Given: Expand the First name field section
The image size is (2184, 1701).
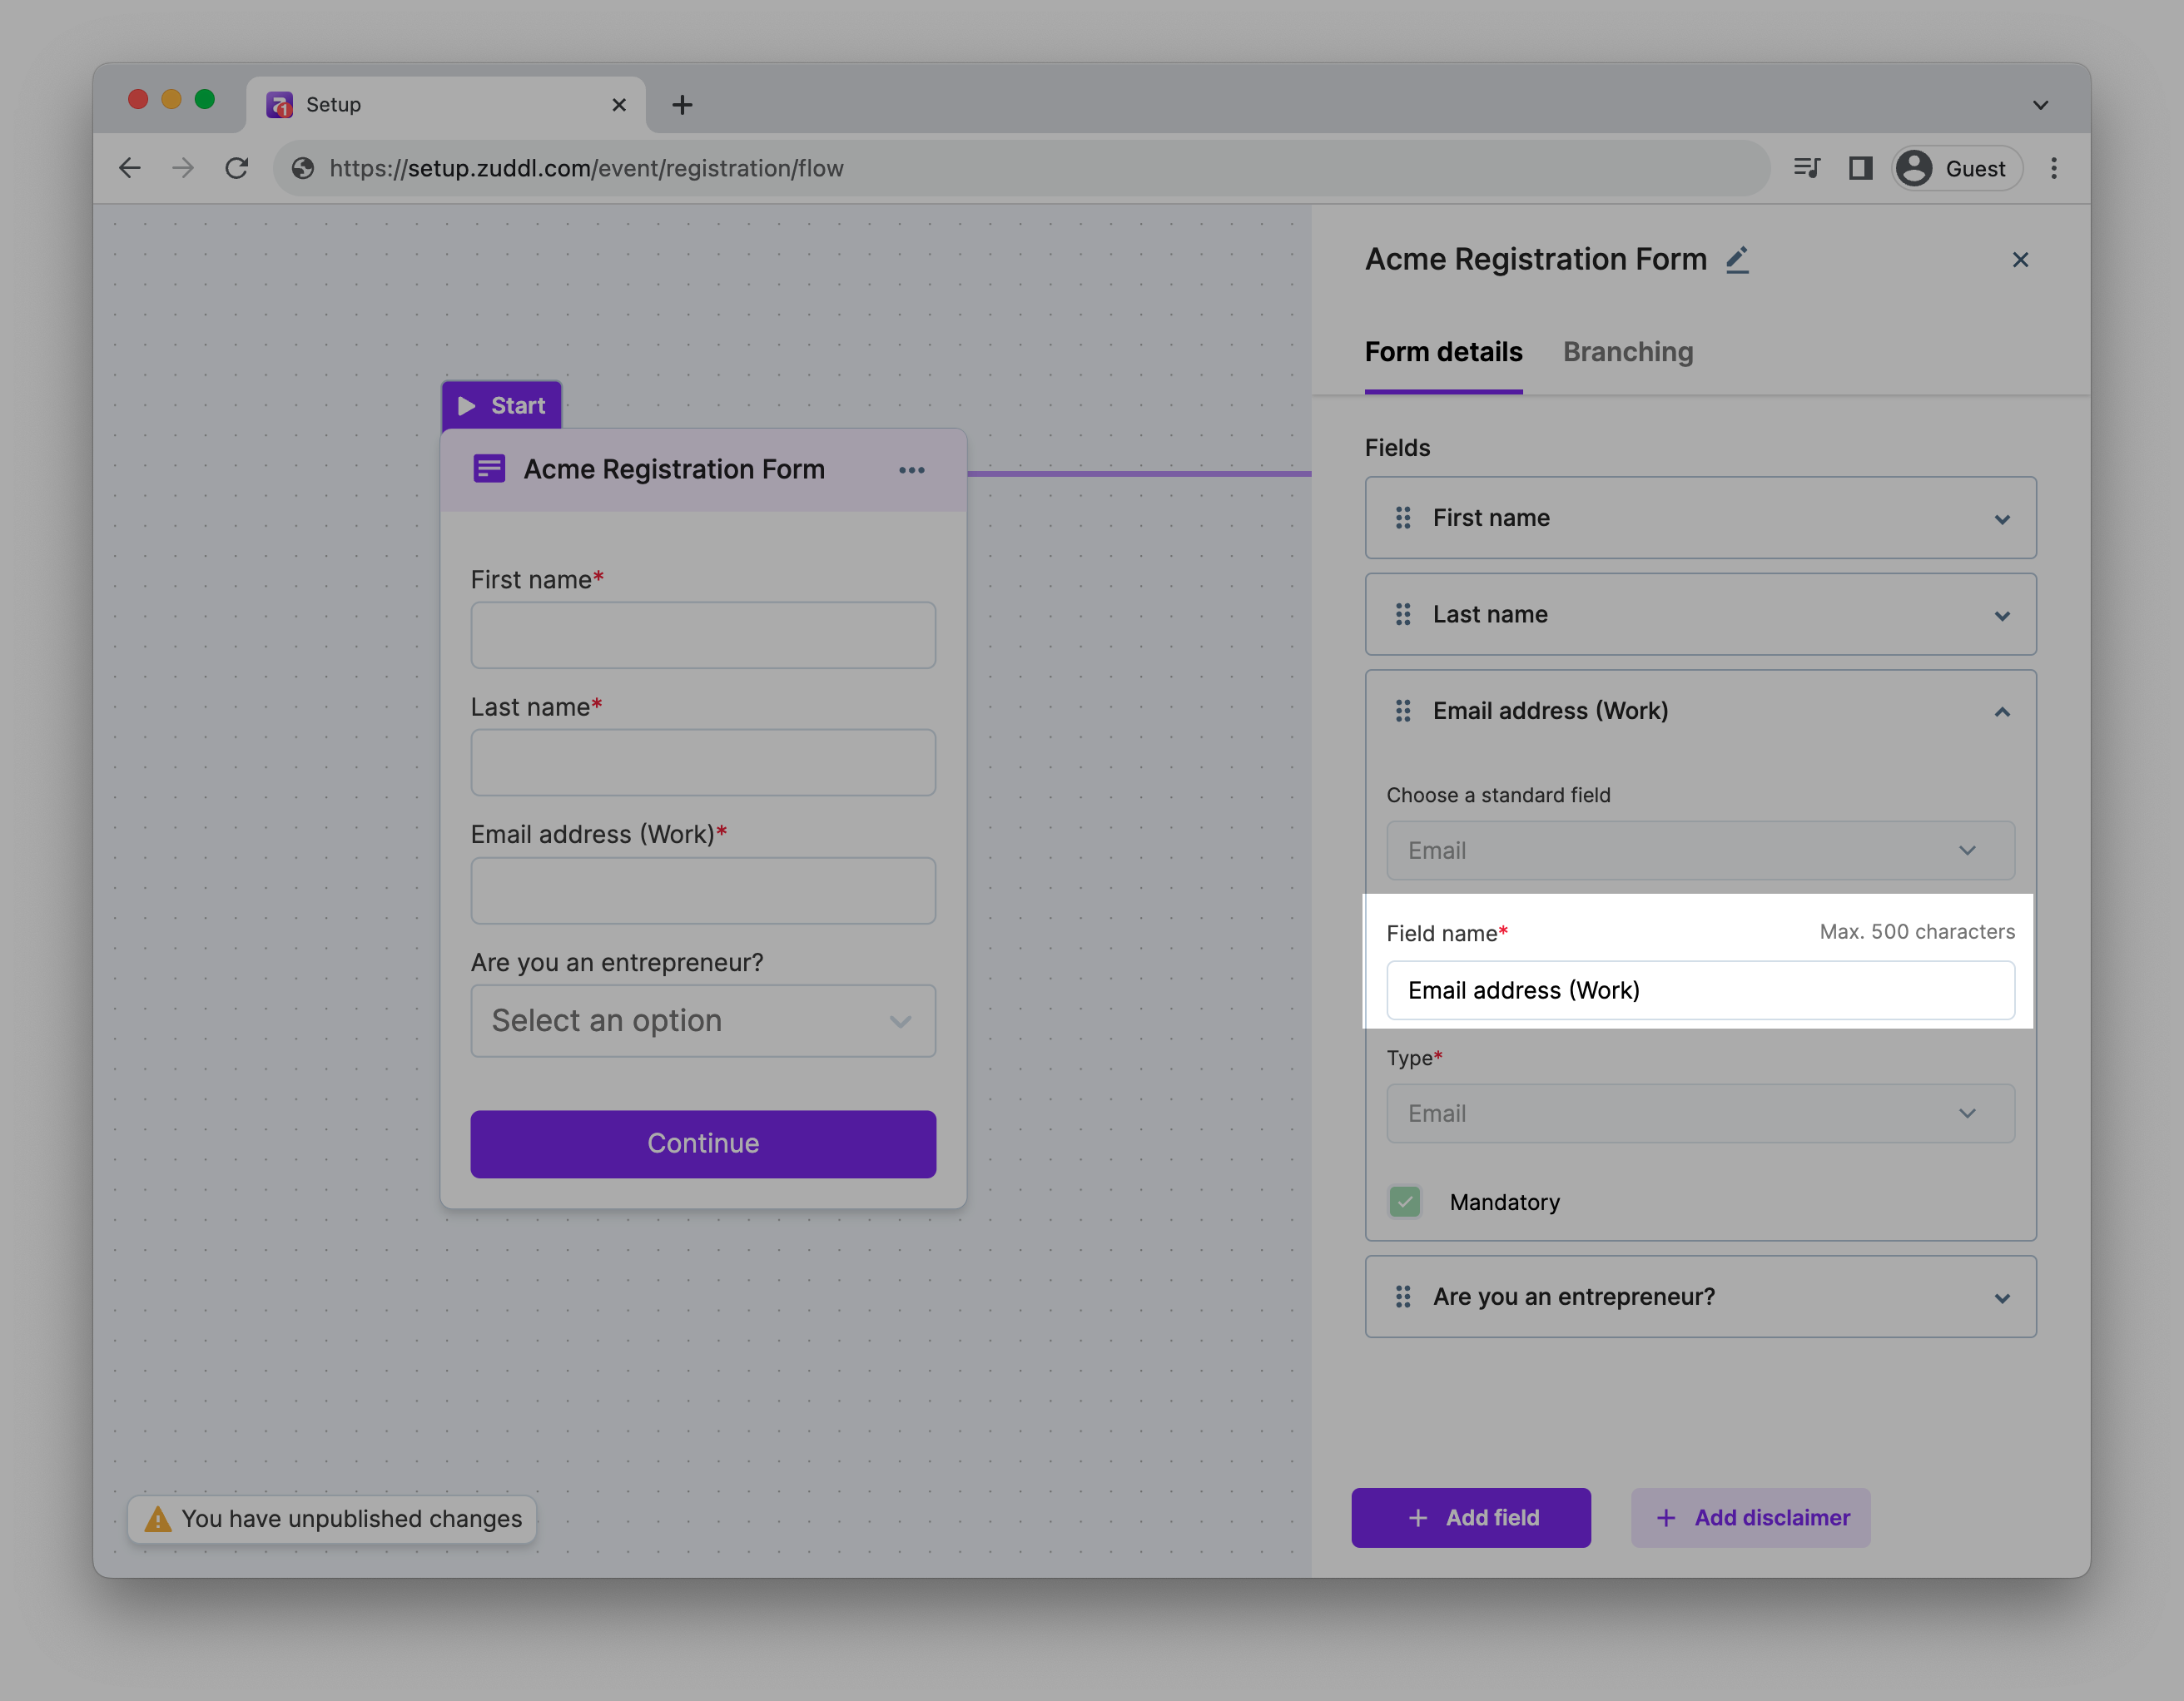Looking at the screenshot, I should point(2001,519).
